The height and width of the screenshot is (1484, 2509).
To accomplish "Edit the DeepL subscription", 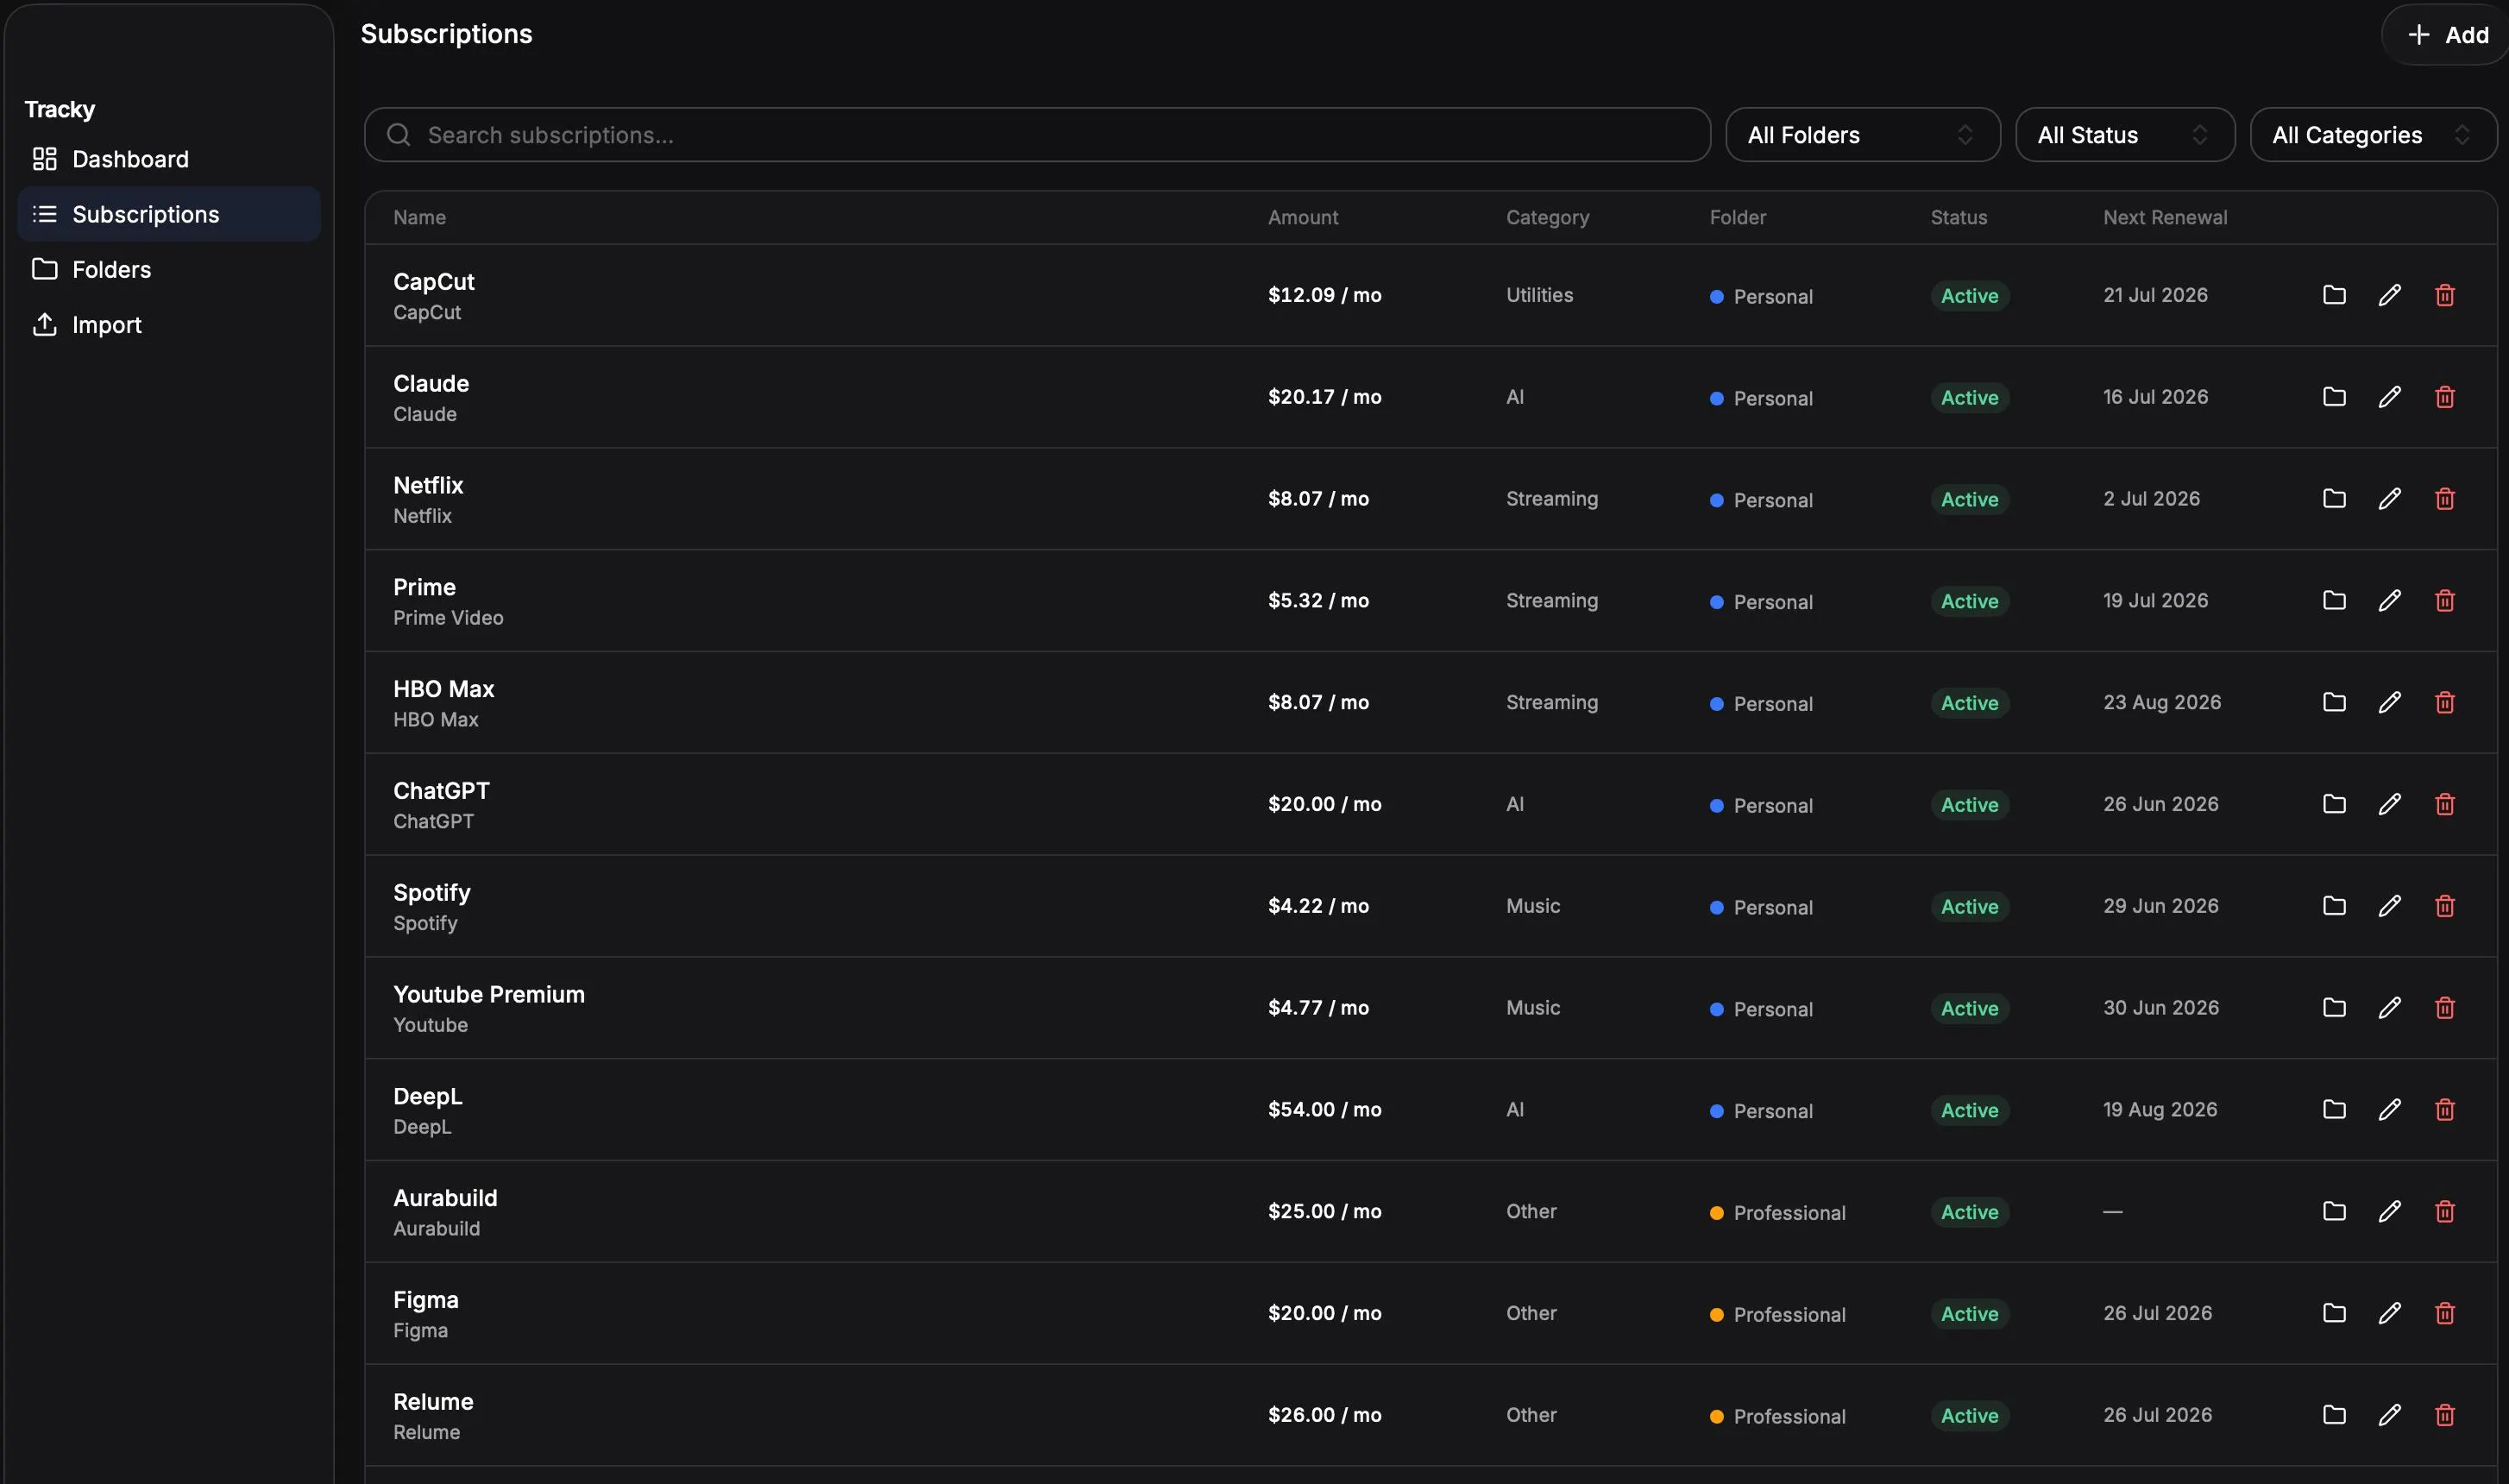I will pyautogui.click(x=2389, y=1110).
